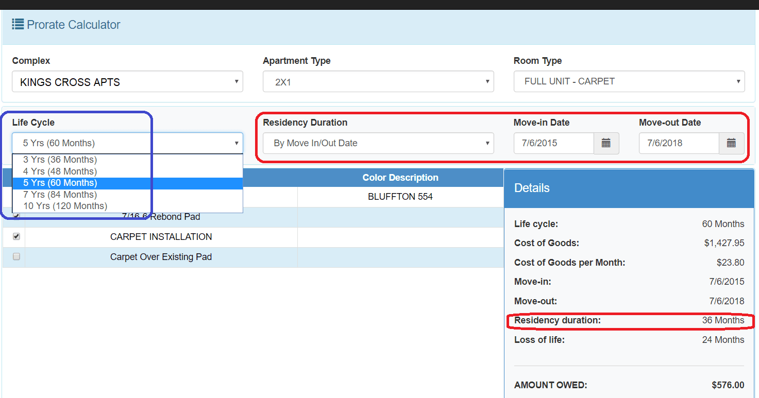The width and height of the screenshot is (759, 398).
Task: Select 7 Yrs (84 Months) option
Action: click(x=127, y=195)
